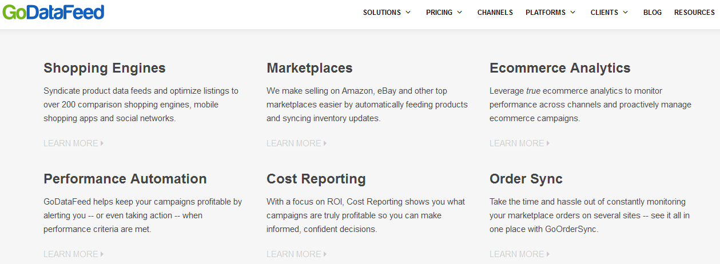This screenshot has width=720, height=264.
Task: Click Learn More under Shopping Engines
Action: pos(73,143)
